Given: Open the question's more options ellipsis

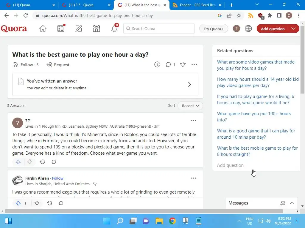Looking at the screenshot, I should point(194,64).
